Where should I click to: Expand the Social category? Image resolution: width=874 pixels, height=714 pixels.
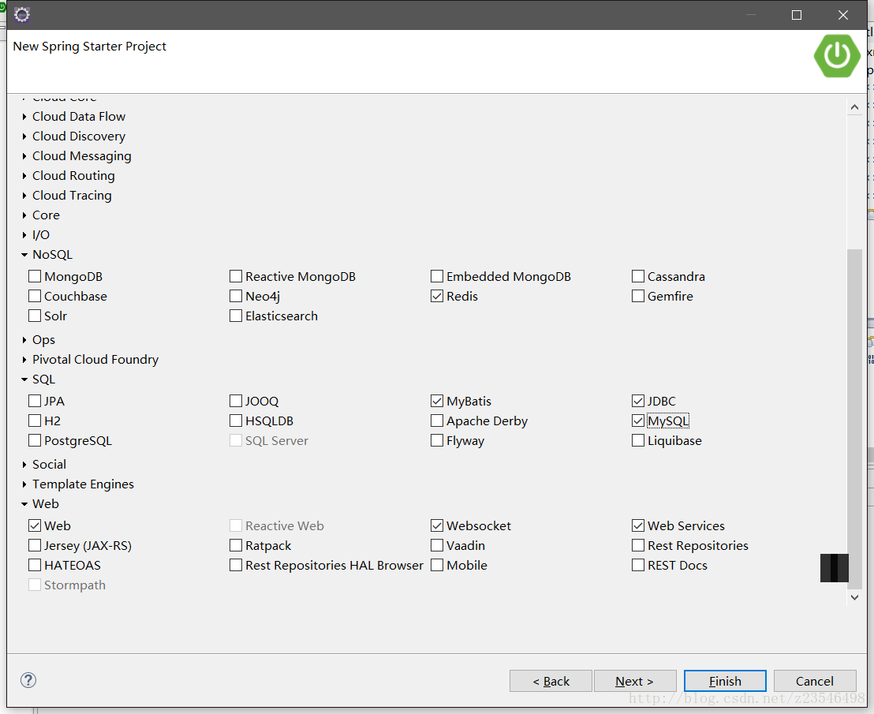point(24,465)
